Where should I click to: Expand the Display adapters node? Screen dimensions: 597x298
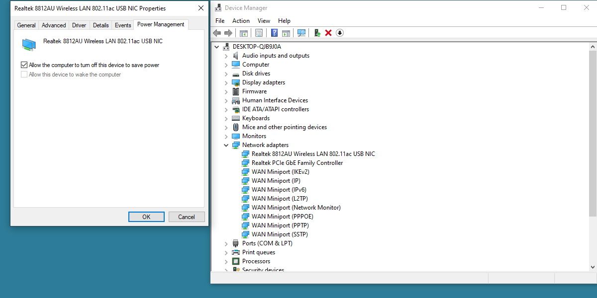[x=226, y=82]
